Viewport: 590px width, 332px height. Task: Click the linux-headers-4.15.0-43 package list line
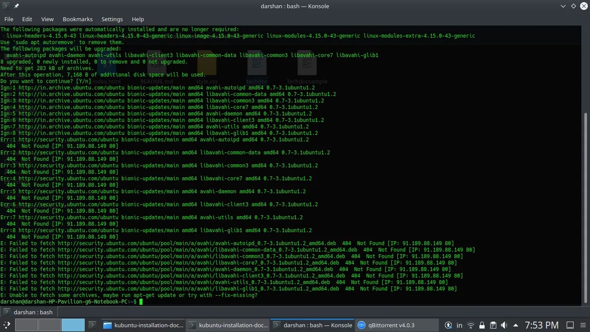(241, 35)
